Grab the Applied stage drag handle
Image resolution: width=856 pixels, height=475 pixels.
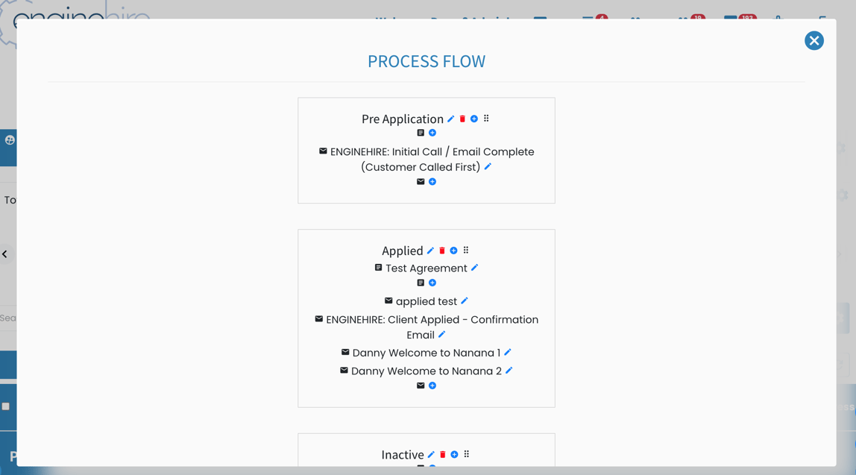point(466,251)
